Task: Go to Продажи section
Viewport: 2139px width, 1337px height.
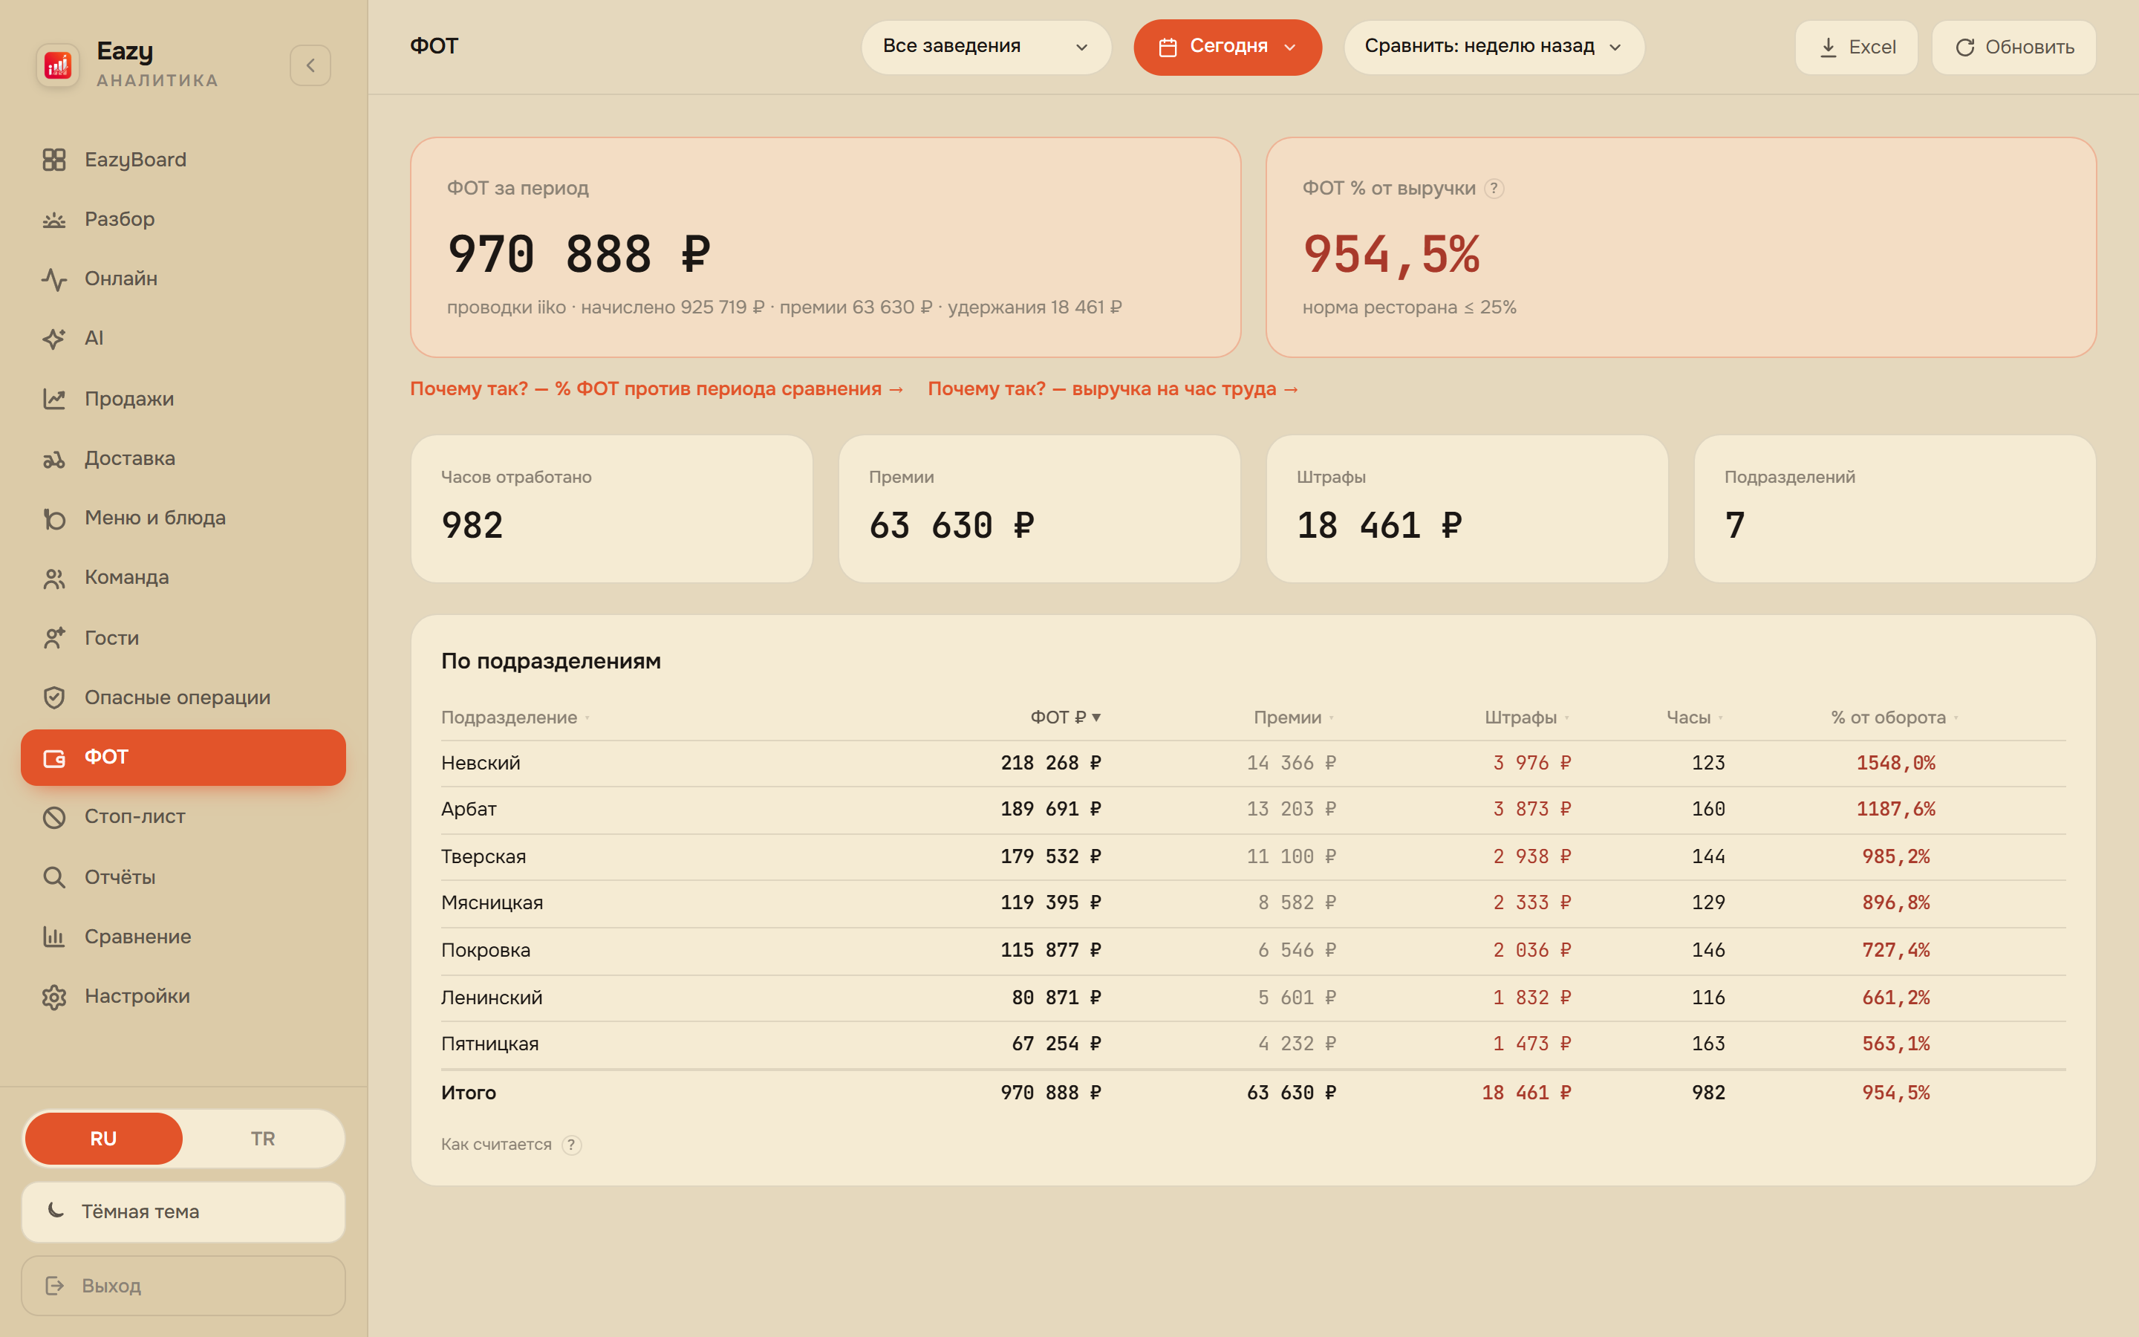Action: tap(129, 399)
